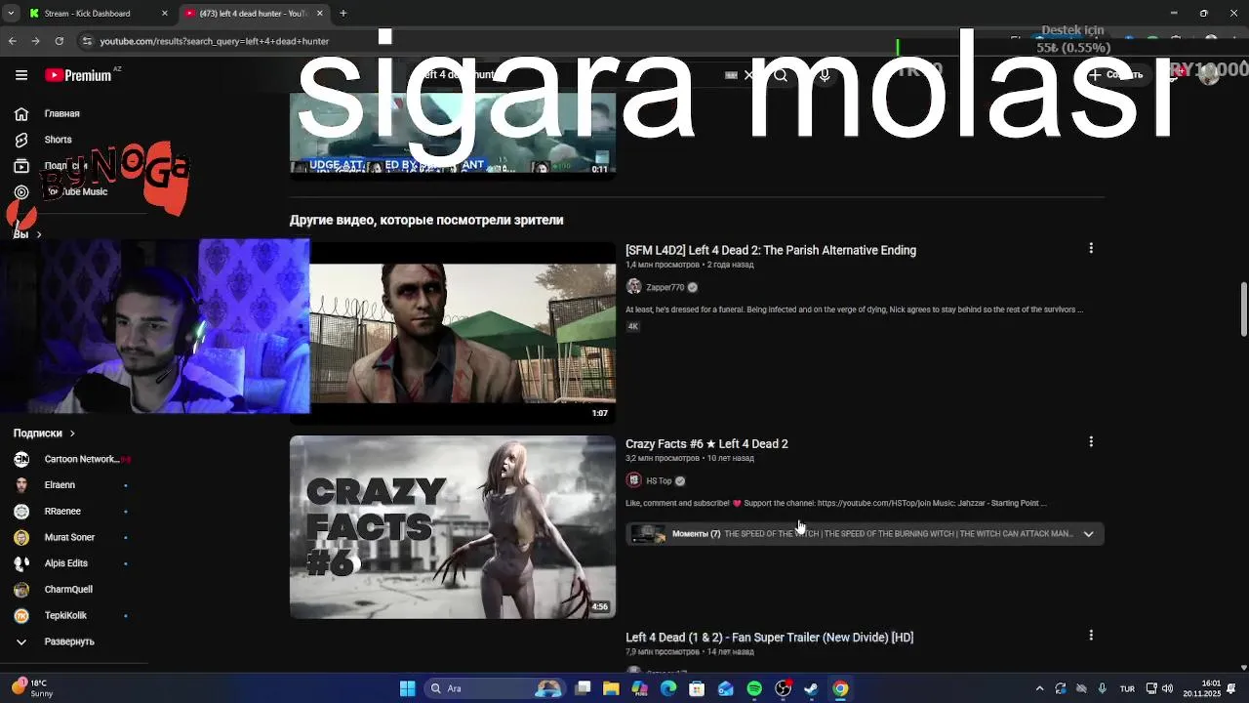The width and height of the screenshot is (1249, 703).
Task: Click the YouTube search magnifier button
Action: [x=781, y=75]
